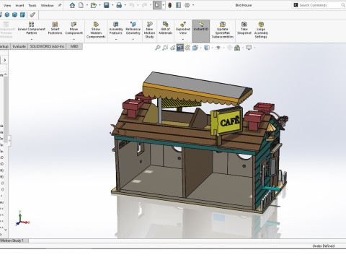
Task: Click the View Settings monitor icon
Action: coord(249,48)
